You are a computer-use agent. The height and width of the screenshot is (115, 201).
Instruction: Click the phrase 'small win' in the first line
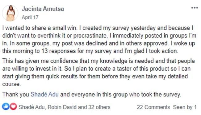(x=64, y=28)
